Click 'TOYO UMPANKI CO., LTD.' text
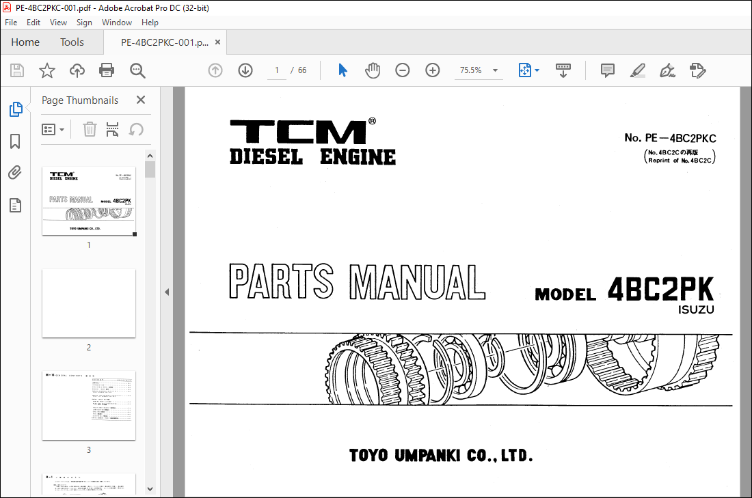Viewport: 752px width, 498px height. [441, 456]
